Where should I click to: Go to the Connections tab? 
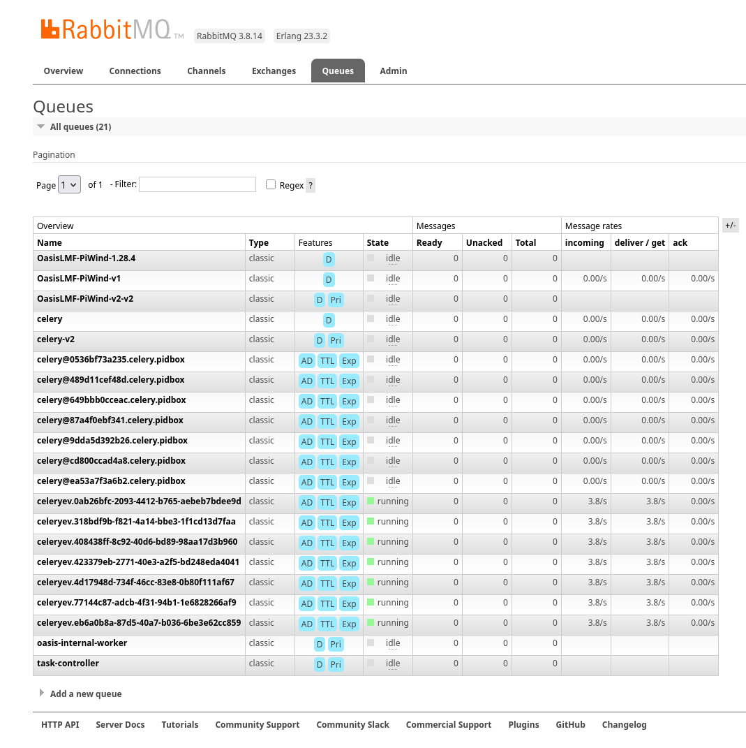point(135,71)
